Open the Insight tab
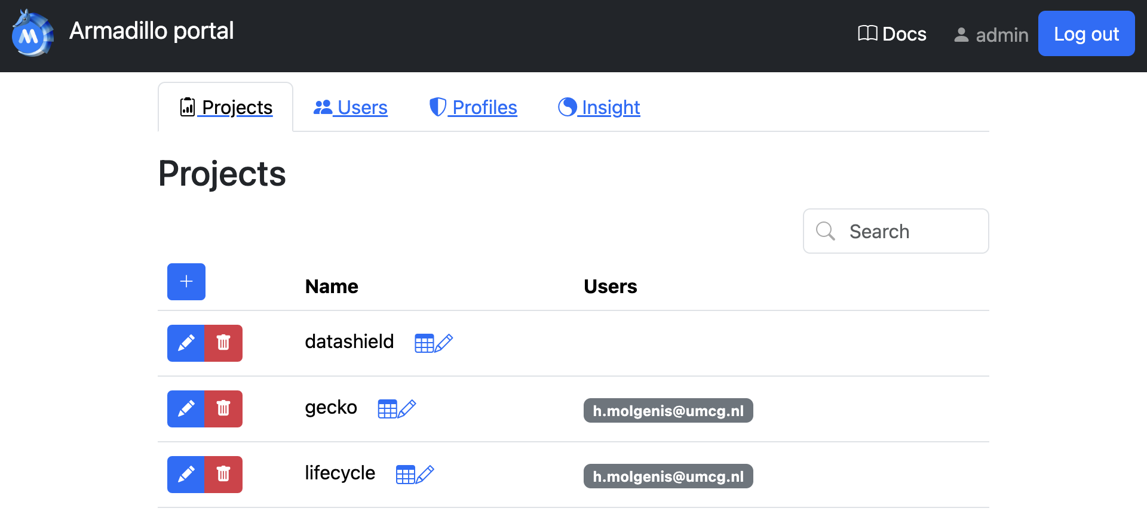 599,107
